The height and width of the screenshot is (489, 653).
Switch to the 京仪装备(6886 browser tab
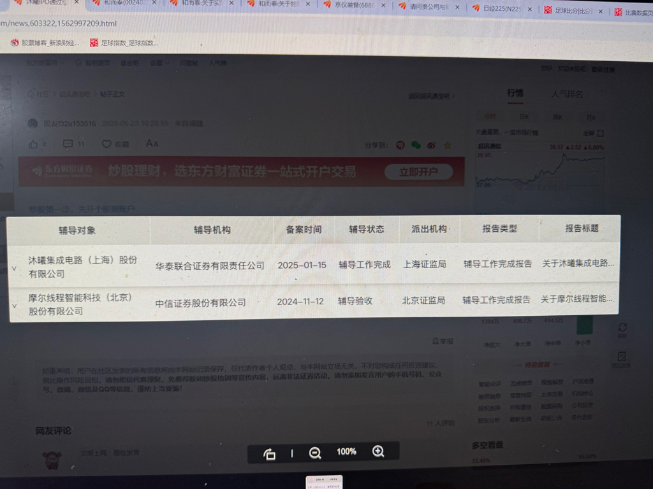point(354,5)
